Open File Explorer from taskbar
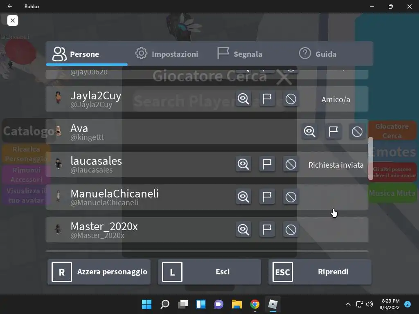Image resolution: width=419 pixels, height=314 pixels. [x=237, y=304]
